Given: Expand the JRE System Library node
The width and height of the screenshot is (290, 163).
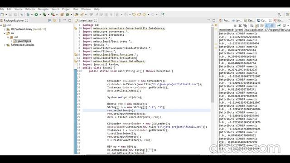Looking at the screenshot, I should tap(5, 29).
